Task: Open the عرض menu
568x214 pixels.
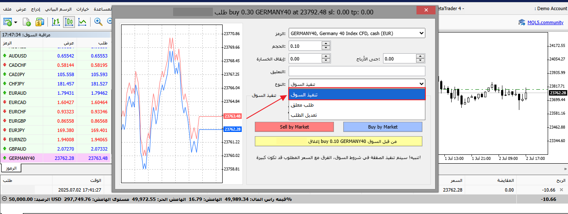Action: (x=22, y=9)
